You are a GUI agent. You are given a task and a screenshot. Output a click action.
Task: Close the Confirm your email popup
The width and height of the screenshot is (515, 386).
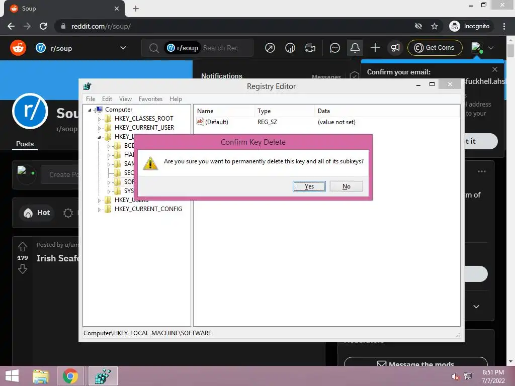[x=495, y=69]
